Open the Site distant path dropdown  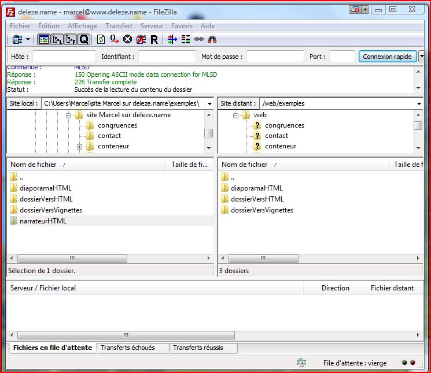(419, 104)
